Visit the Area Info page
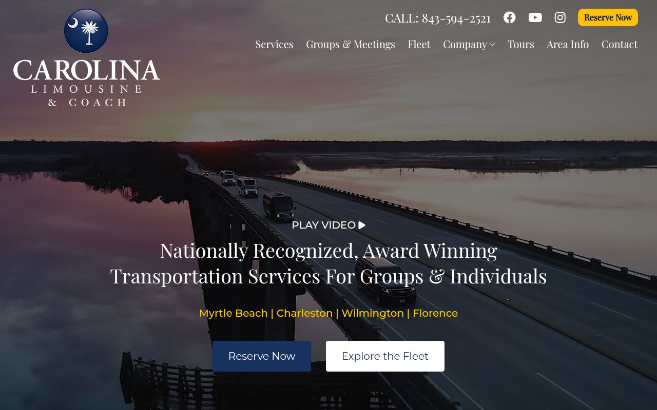657x410 pixels. tap(568, 44)
